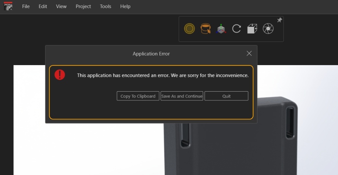Open the Edit menu
This screenshot has width=338, height=175.
43,6
